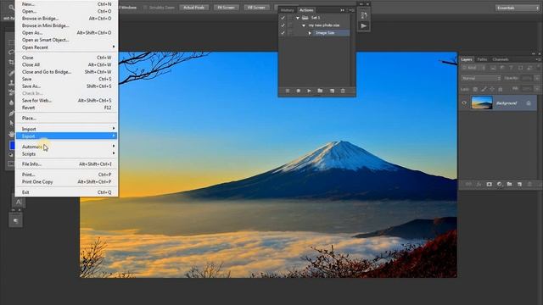Click the Actual Pixels button
This screenshot has height=305, width=543.
coord(194,8)
